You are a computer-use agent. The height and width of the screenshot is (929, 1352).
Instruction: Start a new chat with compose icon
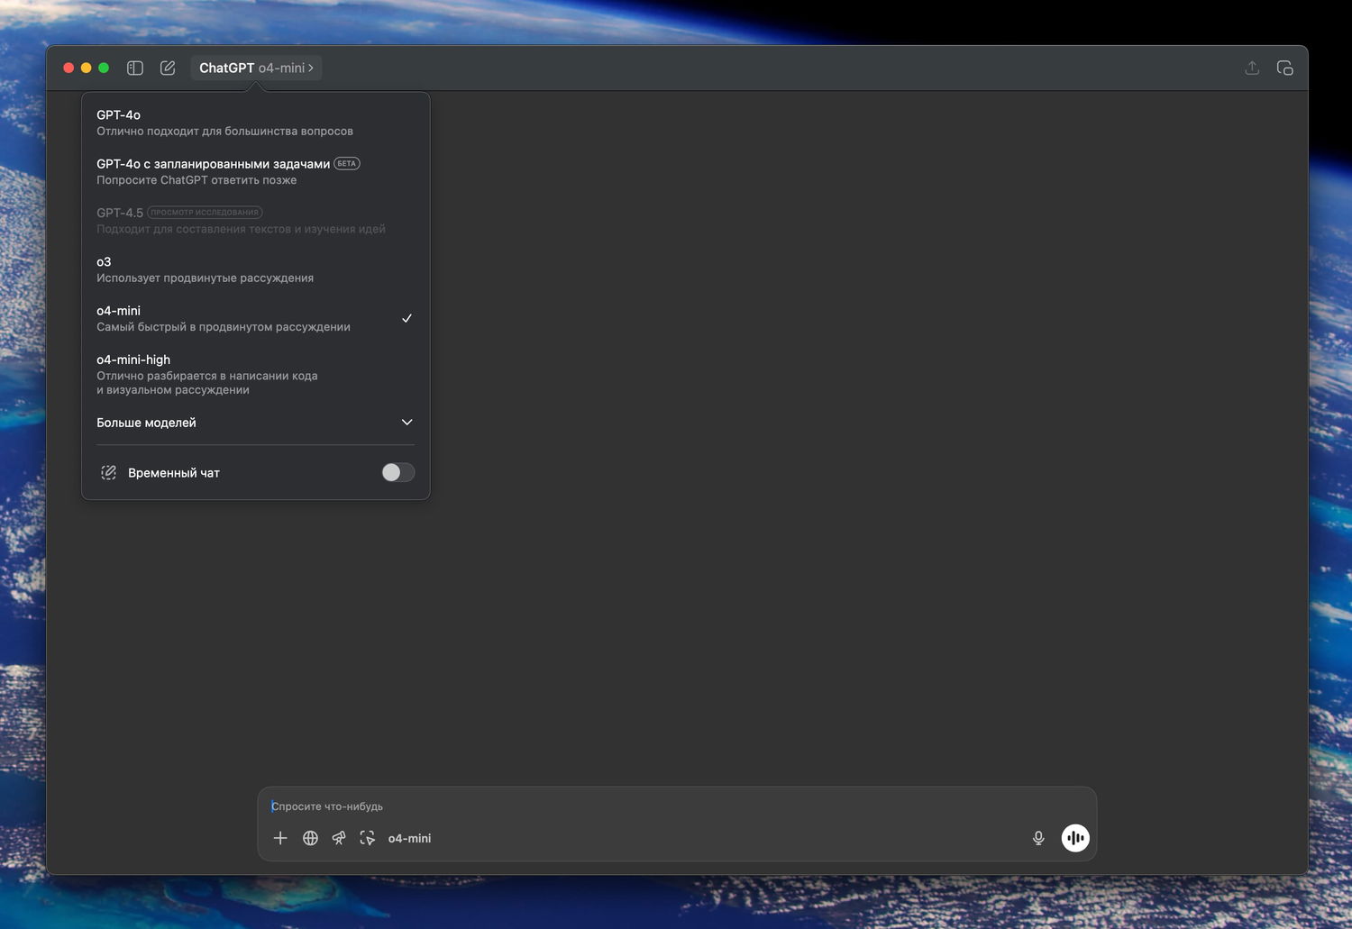tap(168, 68)
